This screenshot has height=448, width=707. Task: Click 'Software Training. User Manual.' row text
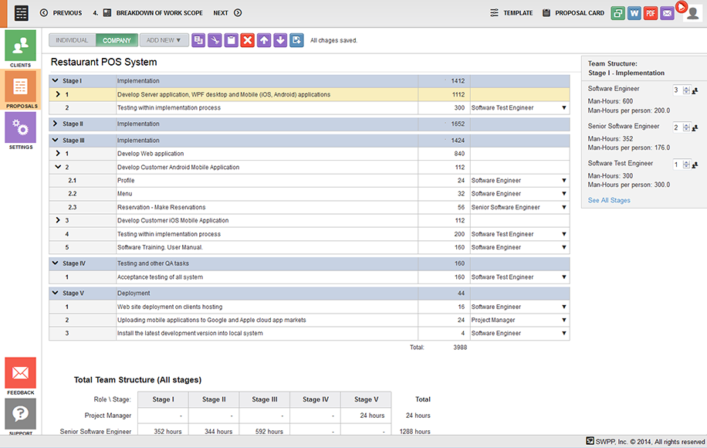pos(160,247)
